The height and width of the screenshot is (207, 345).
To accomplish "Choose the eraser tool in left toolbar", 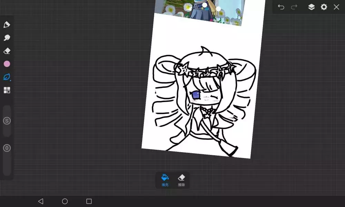I will point(7,51).
